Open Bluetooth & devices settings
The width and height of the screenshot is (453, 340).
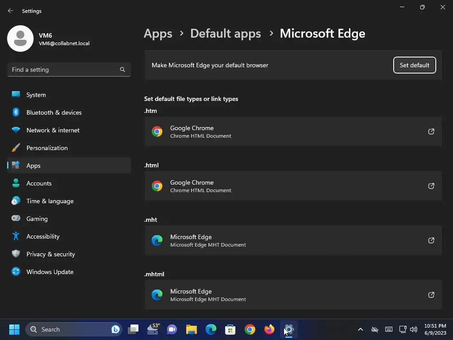(x=69, y=112)
